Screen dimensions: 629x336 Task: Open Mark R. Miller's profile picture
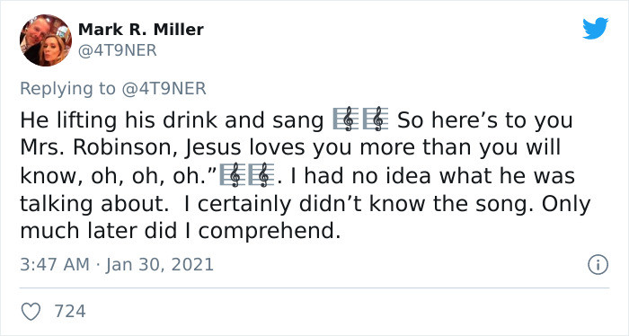[46, 40]
